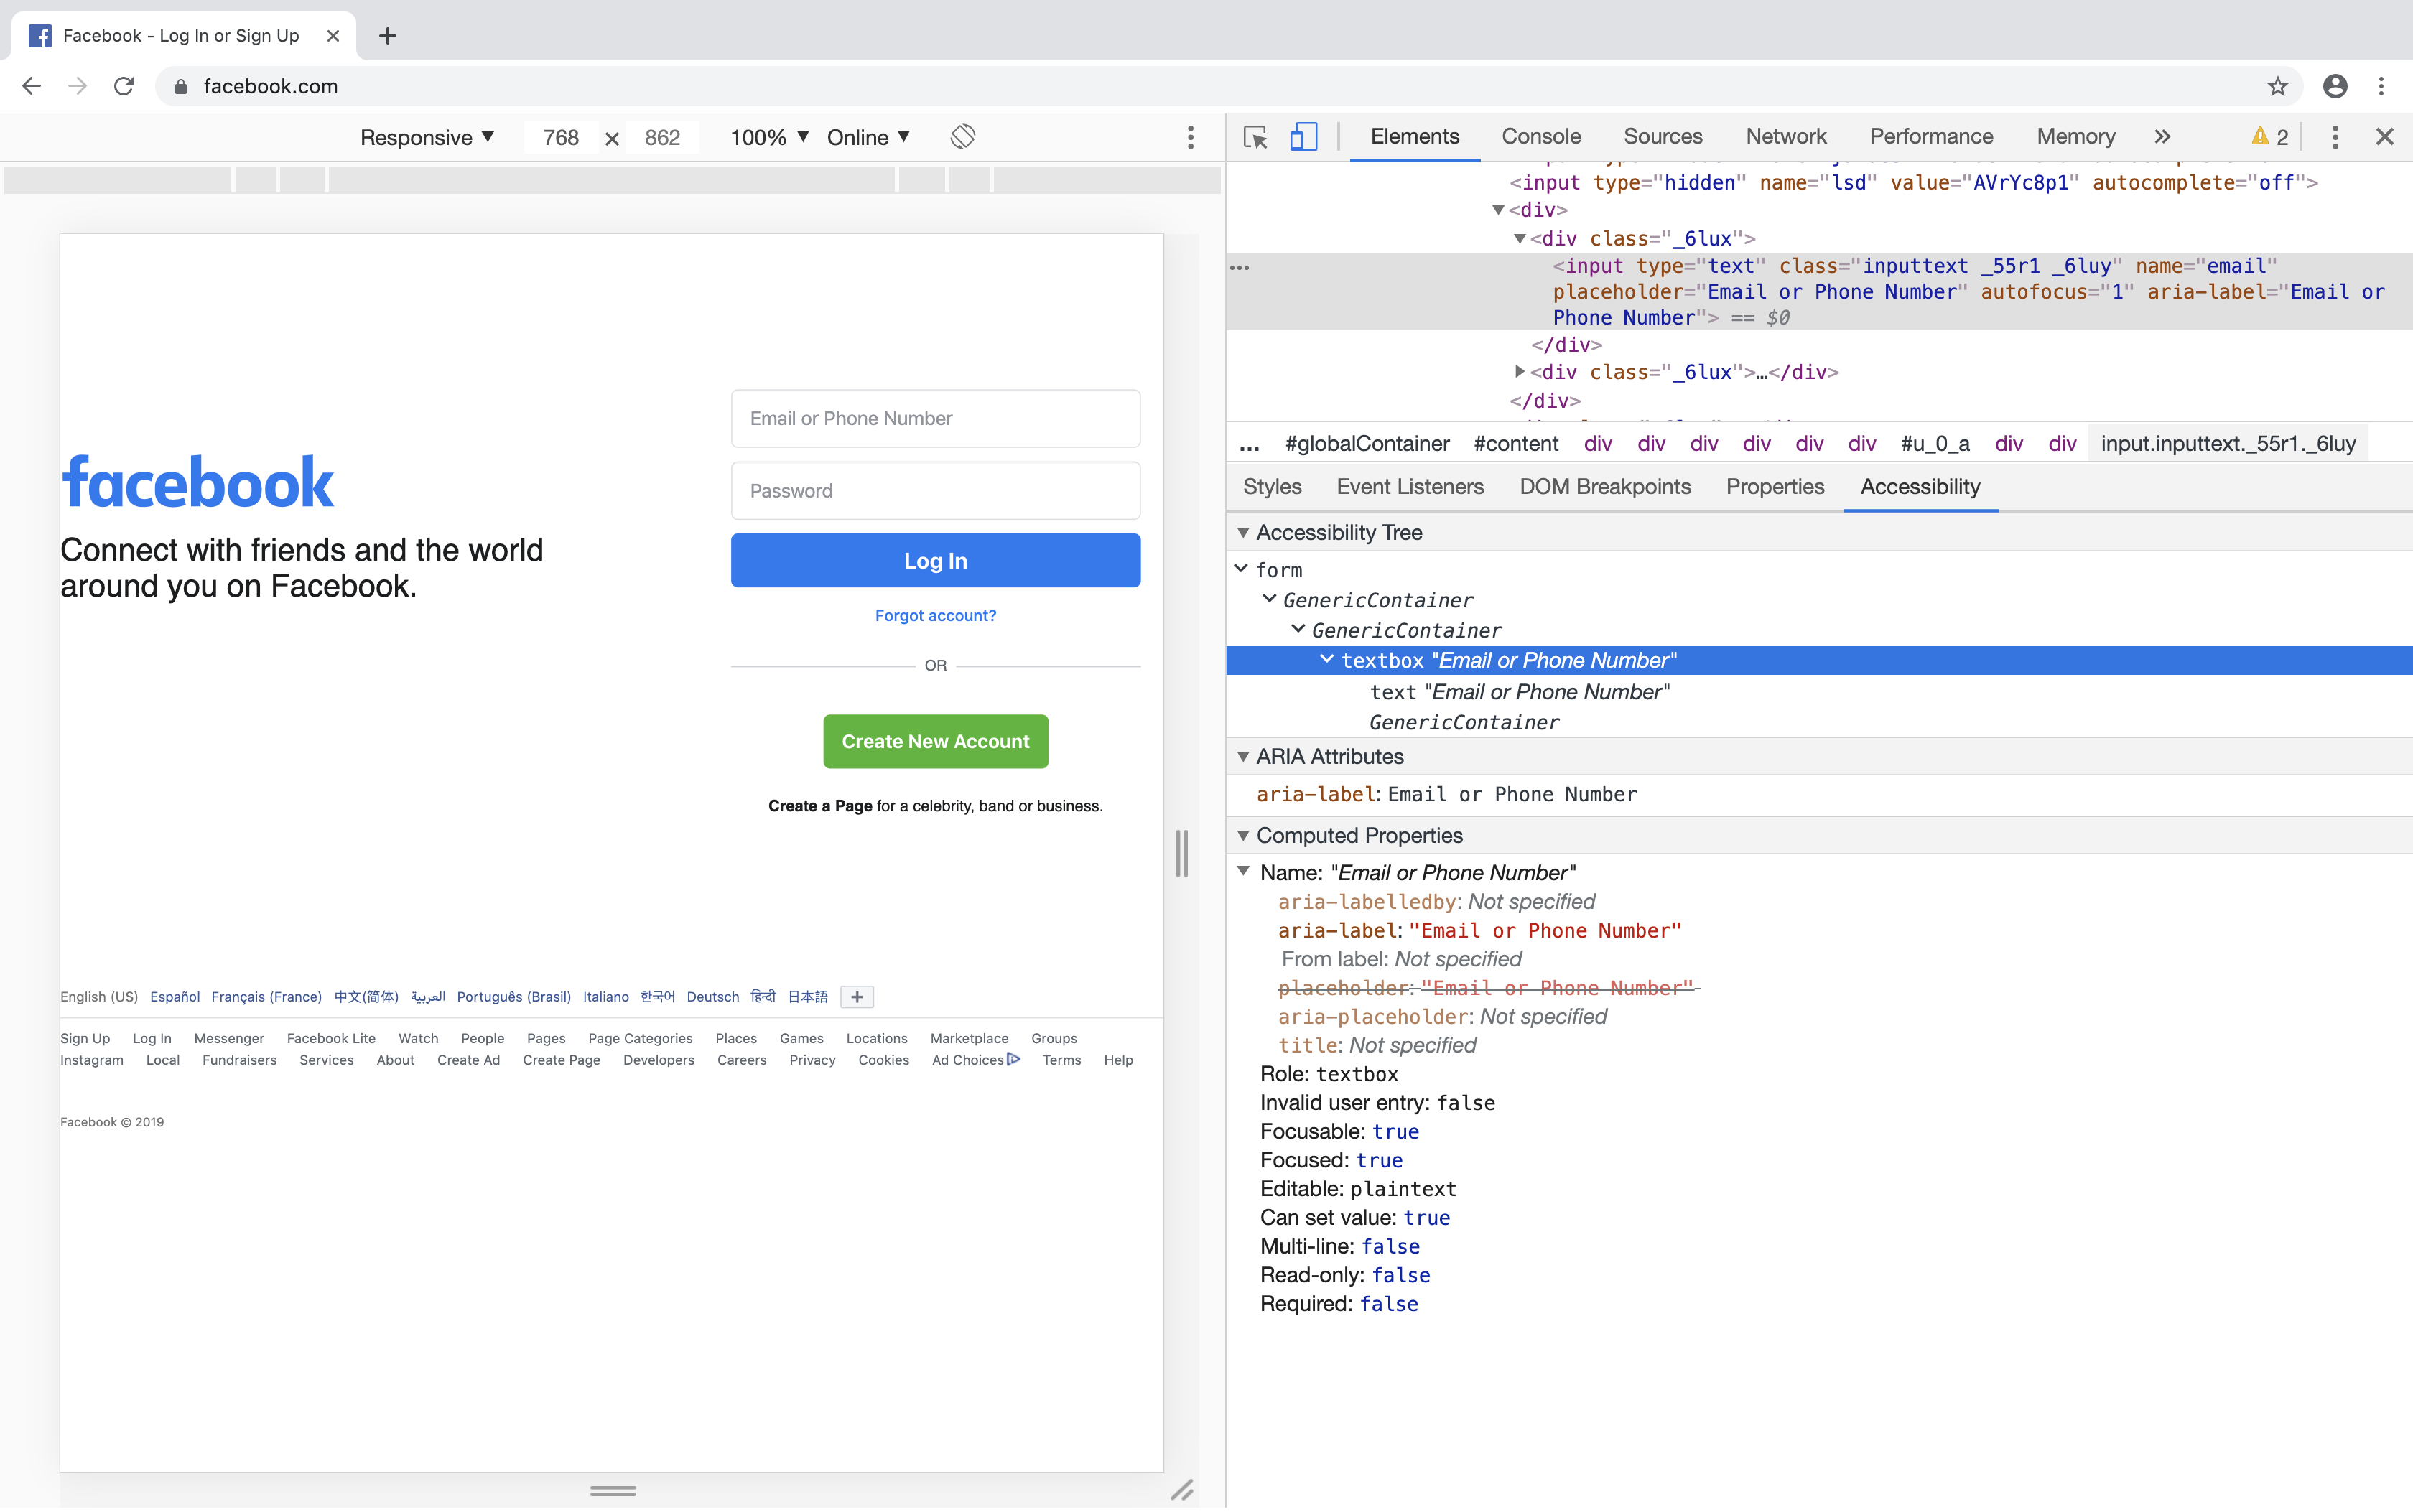Click the Log In button
The width and height of the screenshot is (2413, 1512).
(x=935, y=560)
